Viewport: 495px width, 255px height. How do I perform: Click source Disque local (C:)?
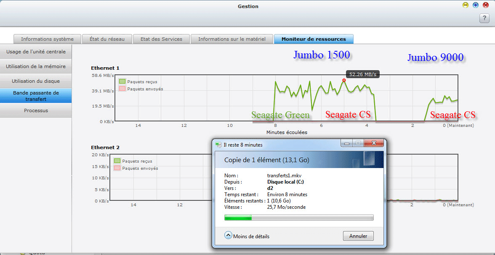(x=286, y=182)
